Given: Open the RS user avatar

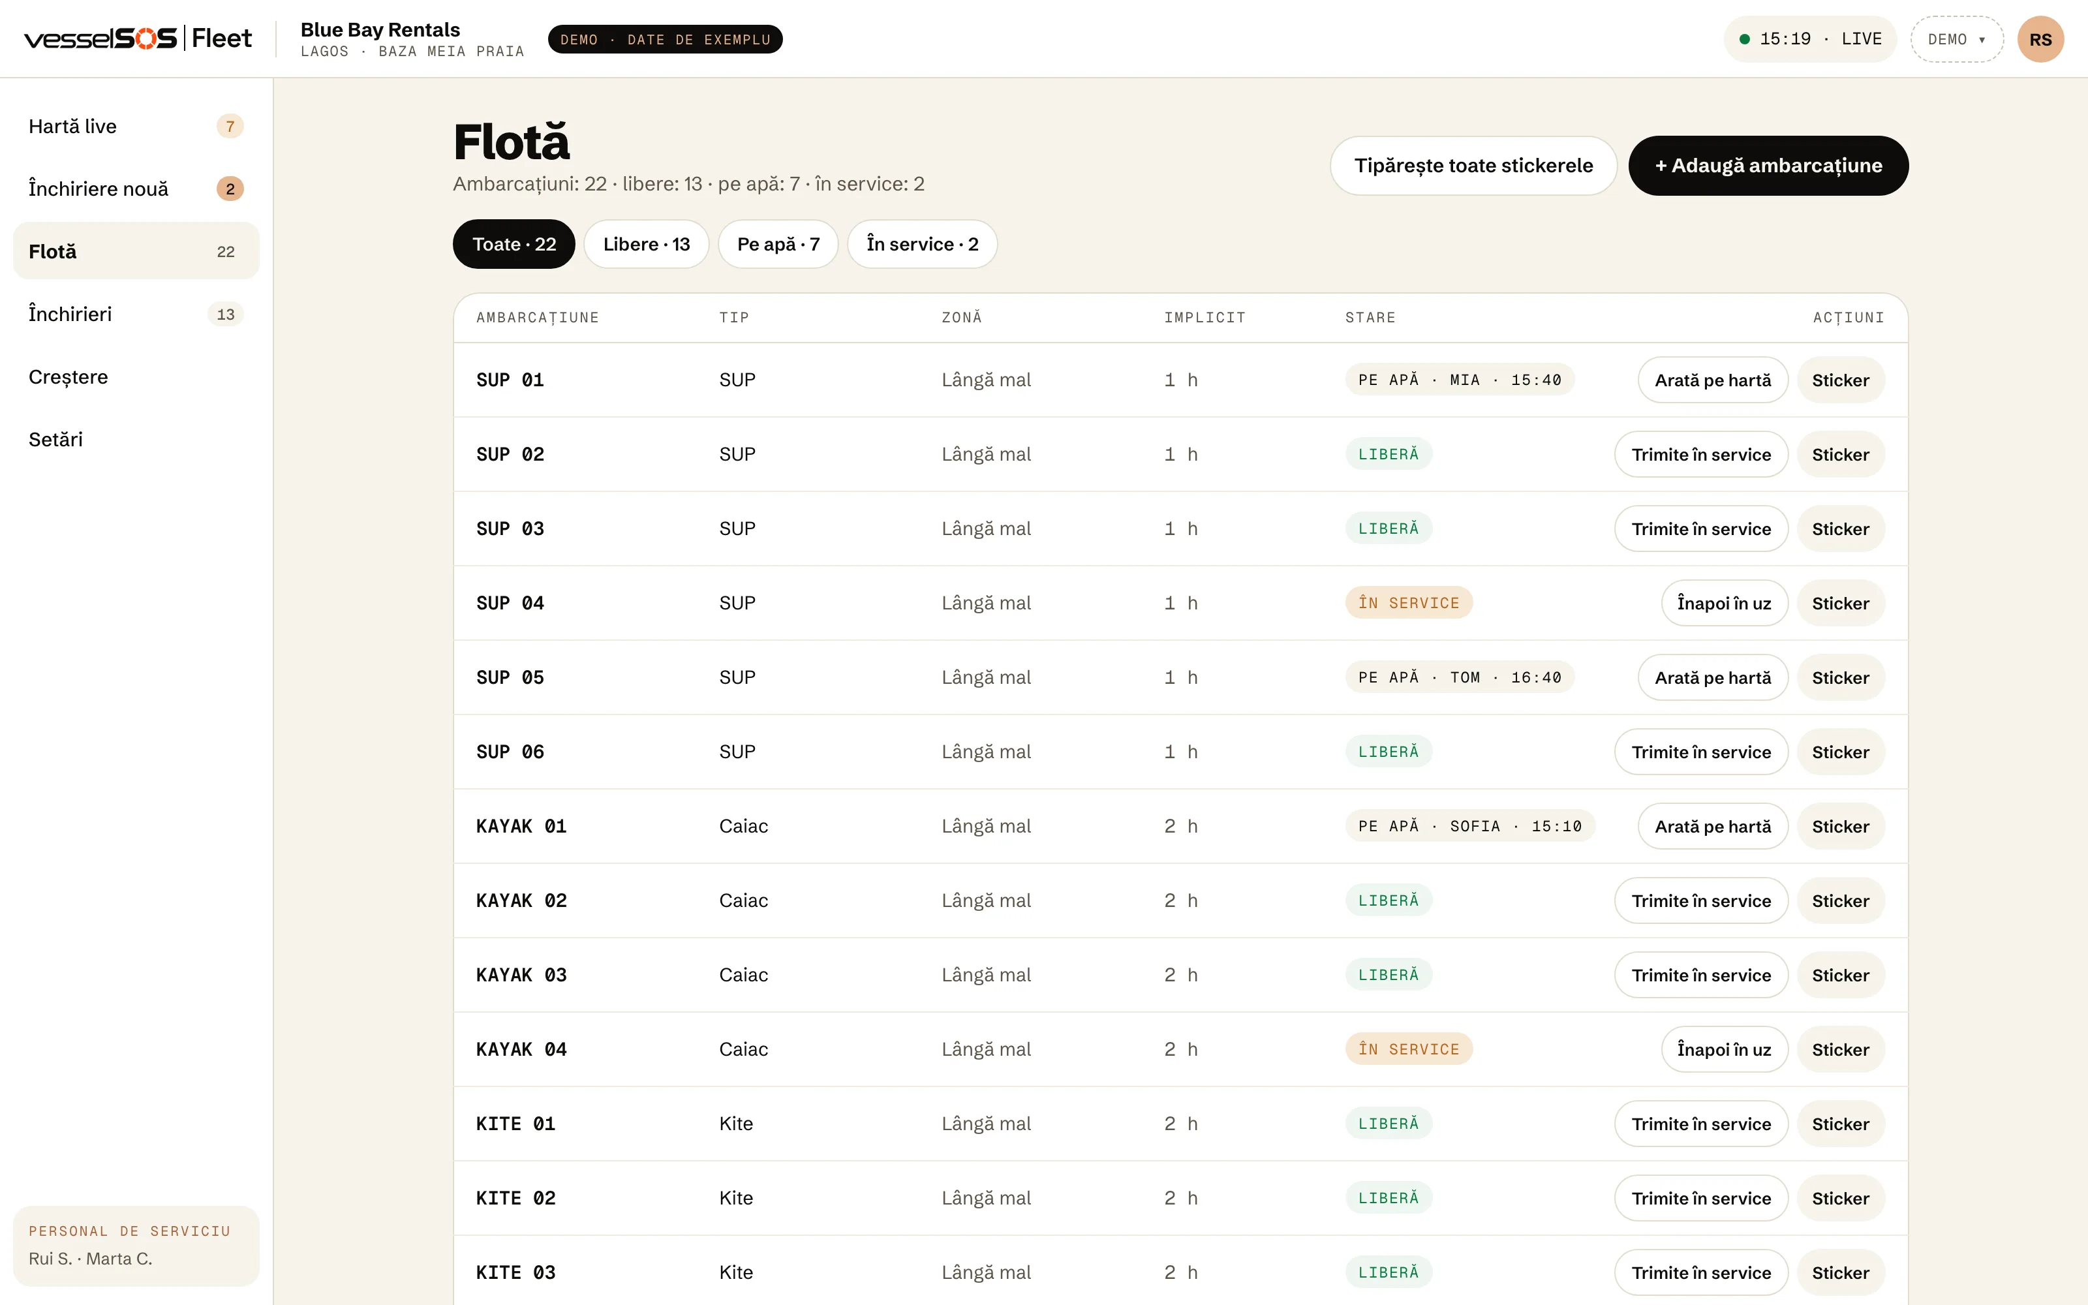Looking at the screenshot, I should pos(2040,40).
